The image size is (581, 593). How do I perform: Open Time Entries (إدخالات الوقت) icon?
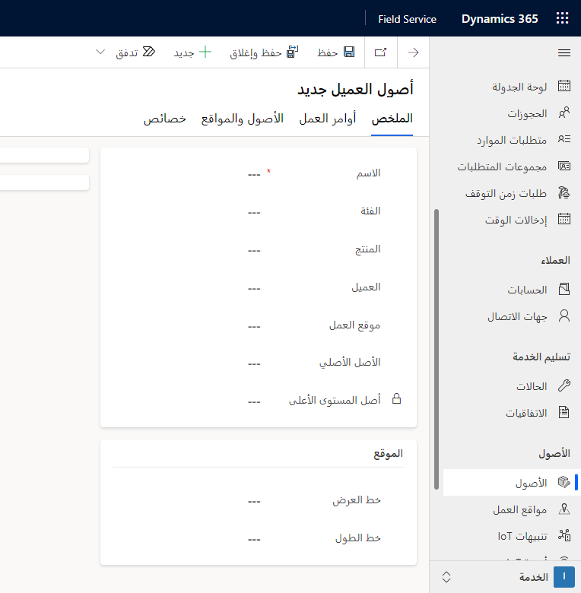pos(564,219)
